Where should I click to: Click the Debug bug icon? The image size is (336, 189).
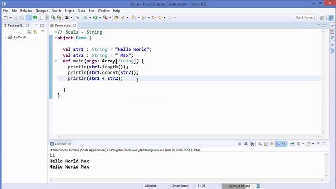tap(85, 18)
